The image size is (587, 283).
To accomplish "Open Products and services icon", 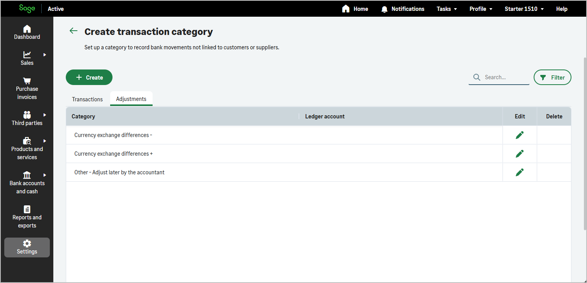I will (x=27, y=141).
